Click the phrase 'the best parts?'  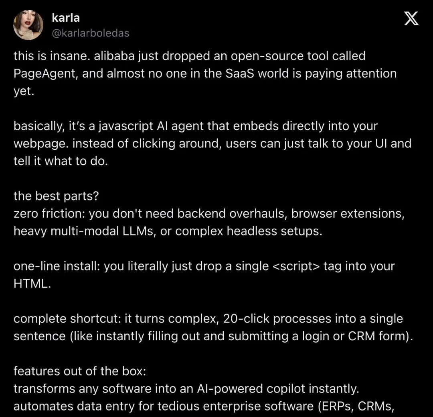tap(56, 196)
